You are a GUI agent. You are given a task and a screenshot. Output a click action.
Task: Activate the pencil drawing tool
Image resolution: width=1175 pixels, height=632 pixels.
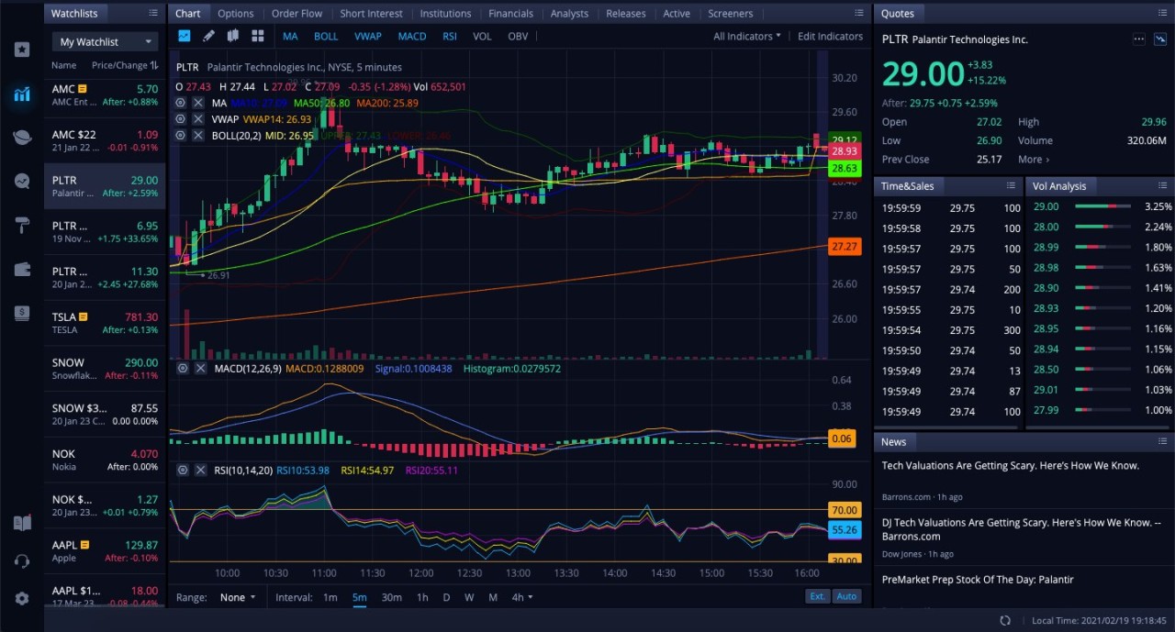point(208,36)
